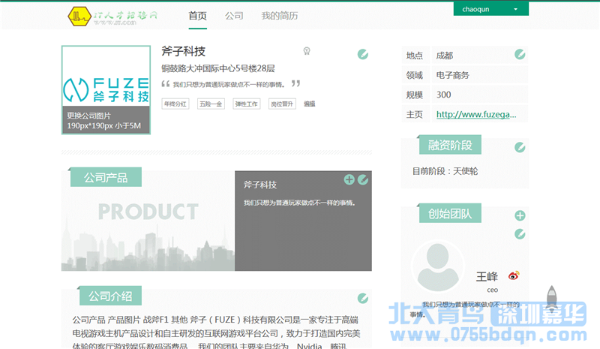Click the 电子商务 field value

pos(453,75)
